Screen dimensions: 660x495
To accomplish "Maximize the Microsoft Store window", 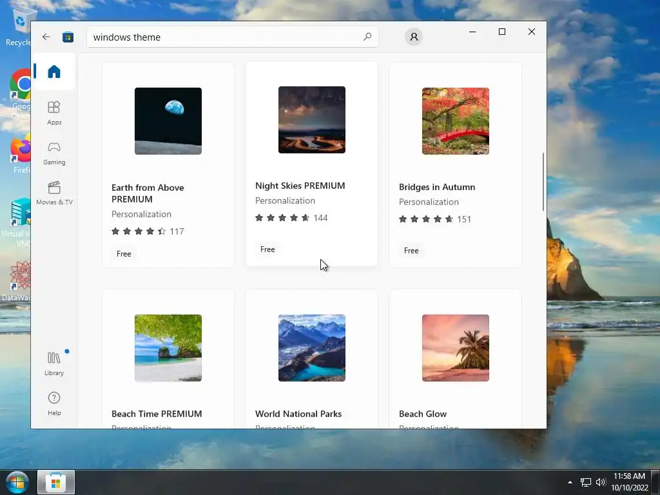I will 501,32.
